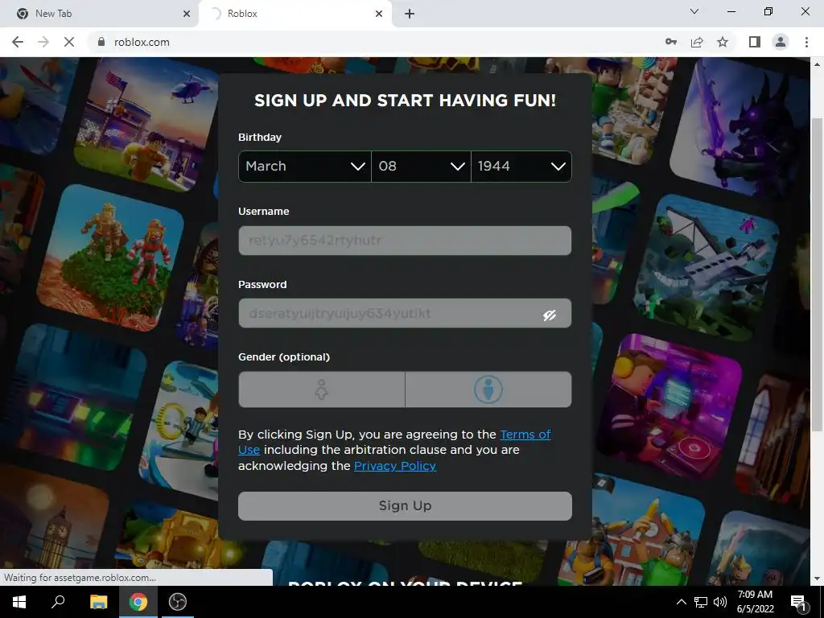824x618 pixels.
Task: Open Windows taskbar search
Action: (x=58, y=602)
